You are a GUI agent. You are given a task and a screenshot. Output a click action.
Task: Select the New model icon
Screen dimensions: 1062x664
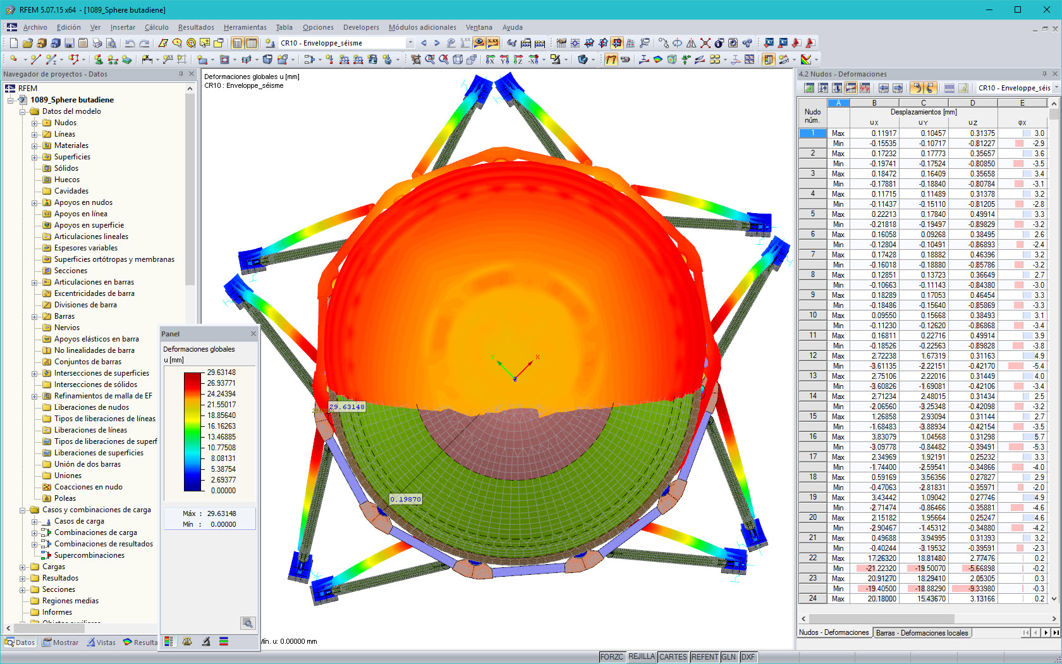pyautogui.click(x=13, y=42)
